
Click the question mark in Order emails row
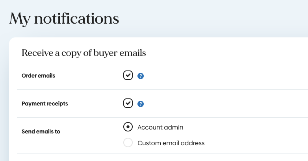(141, 76)
